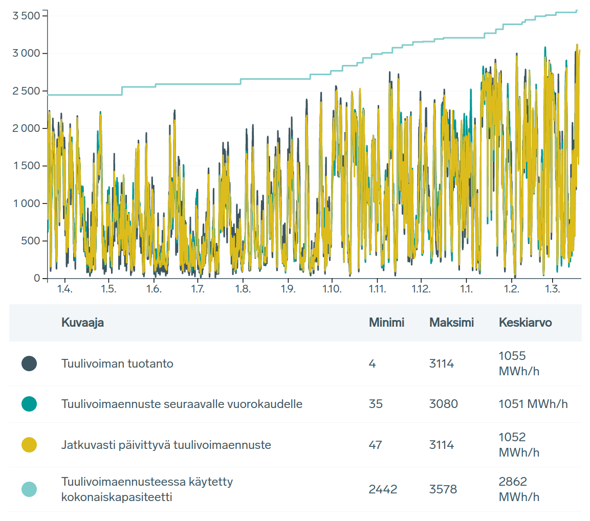Viewport: 590px width, 521px height.
Task: Click the light teal circle for kokonaiskapasiteetti
Action: tap(29, 489)
